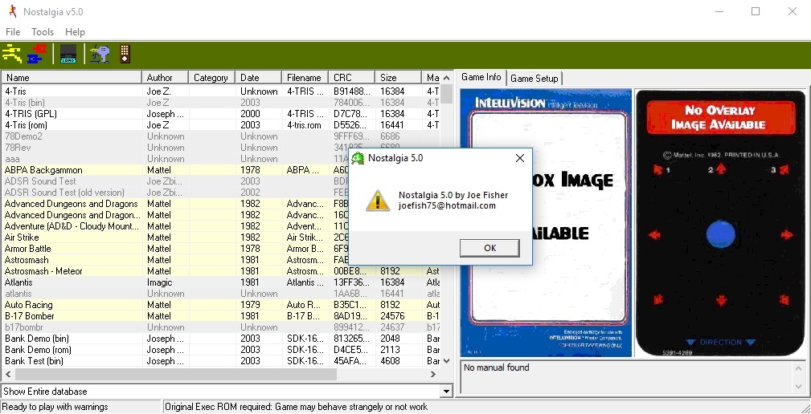811x414 pixels.
Task: Click the Nostalgia v5.0 main window title icon
Action: tap(12, 11)
